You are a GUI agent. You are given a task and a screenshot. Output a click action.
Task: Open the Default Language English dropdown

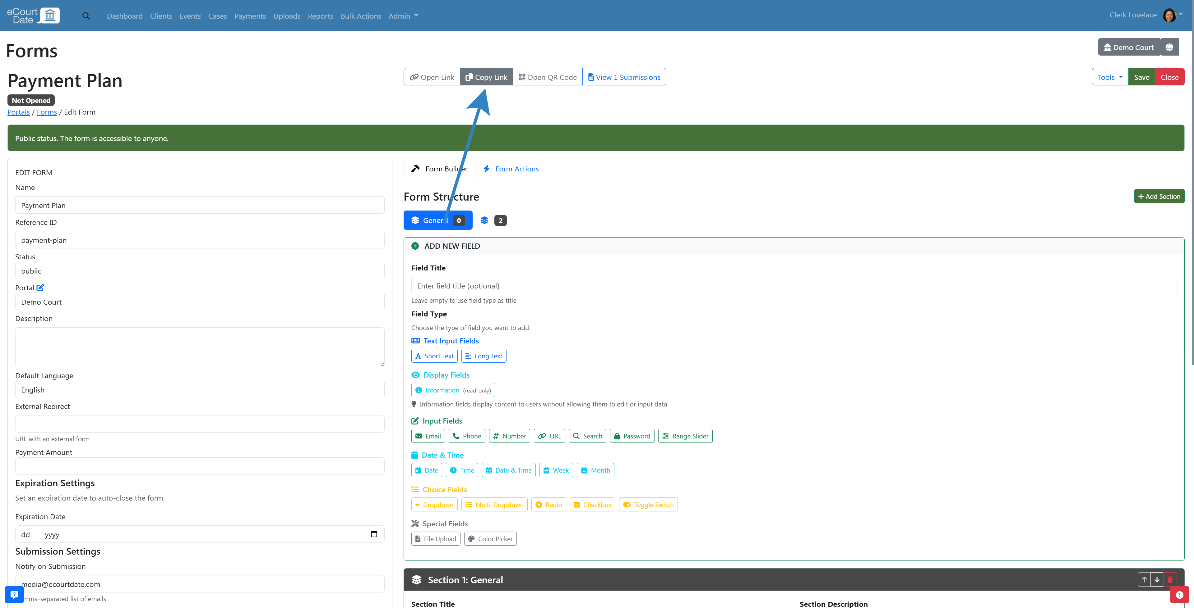pyautogui.click(x=200, y=389)
